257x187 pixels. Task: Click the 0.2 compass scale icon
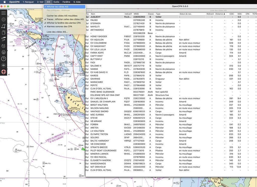coord(4,65)
